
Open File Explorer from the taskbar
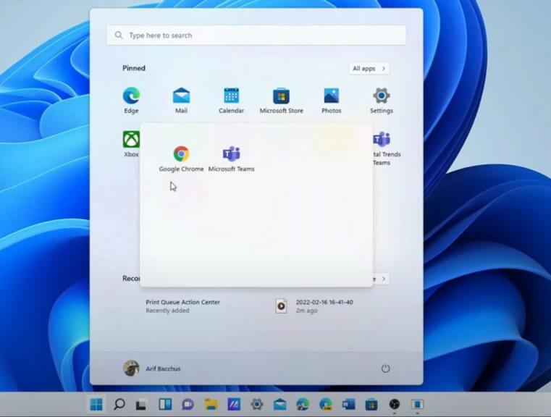coord(211,405)
